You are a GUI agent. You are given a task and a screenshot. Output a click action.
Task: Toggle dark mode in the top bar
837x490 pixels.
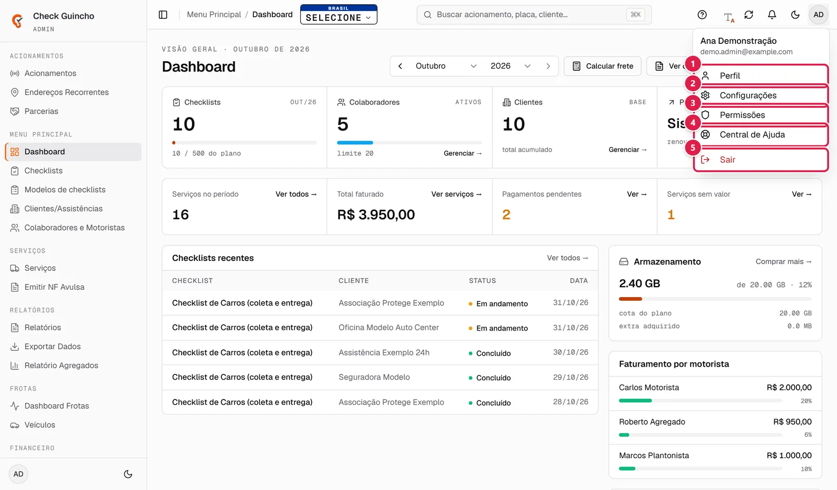coord(795,15)
